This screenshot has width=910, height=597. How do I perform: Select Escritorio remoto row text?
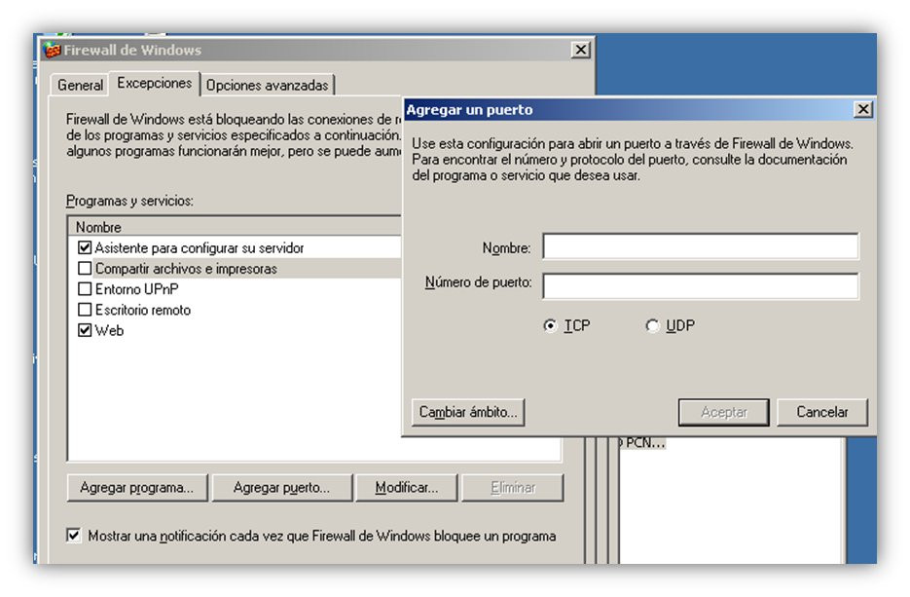point(143,310)
